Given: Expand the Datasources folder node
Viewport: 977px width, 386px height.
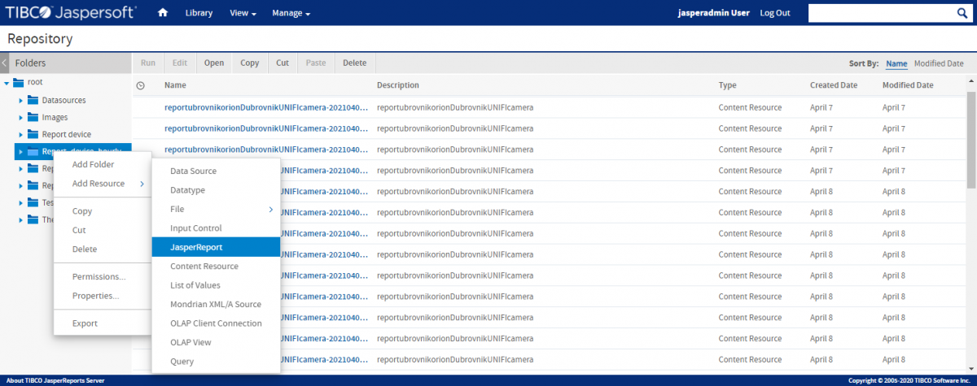Looking at the screenshot, I should (x=21, y=101).
